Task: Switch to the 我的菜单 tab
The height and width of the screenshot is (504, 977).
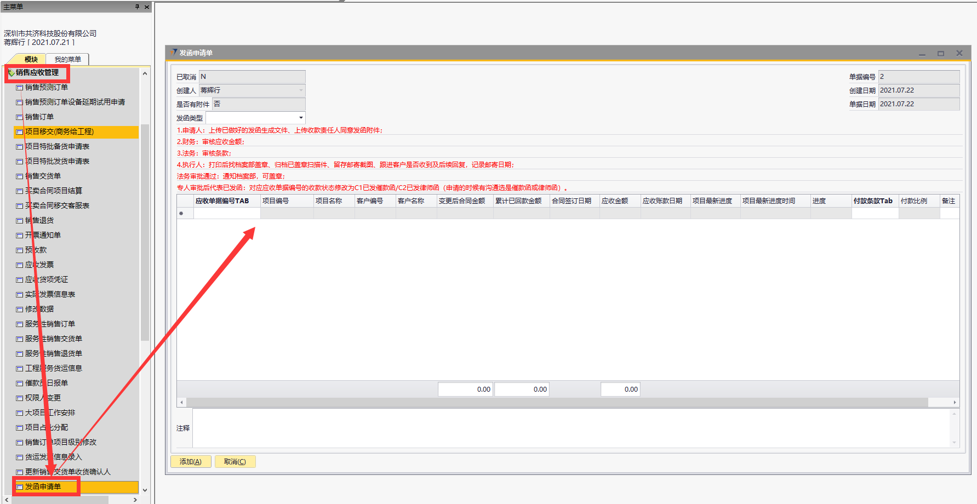Action: point(67,59)
